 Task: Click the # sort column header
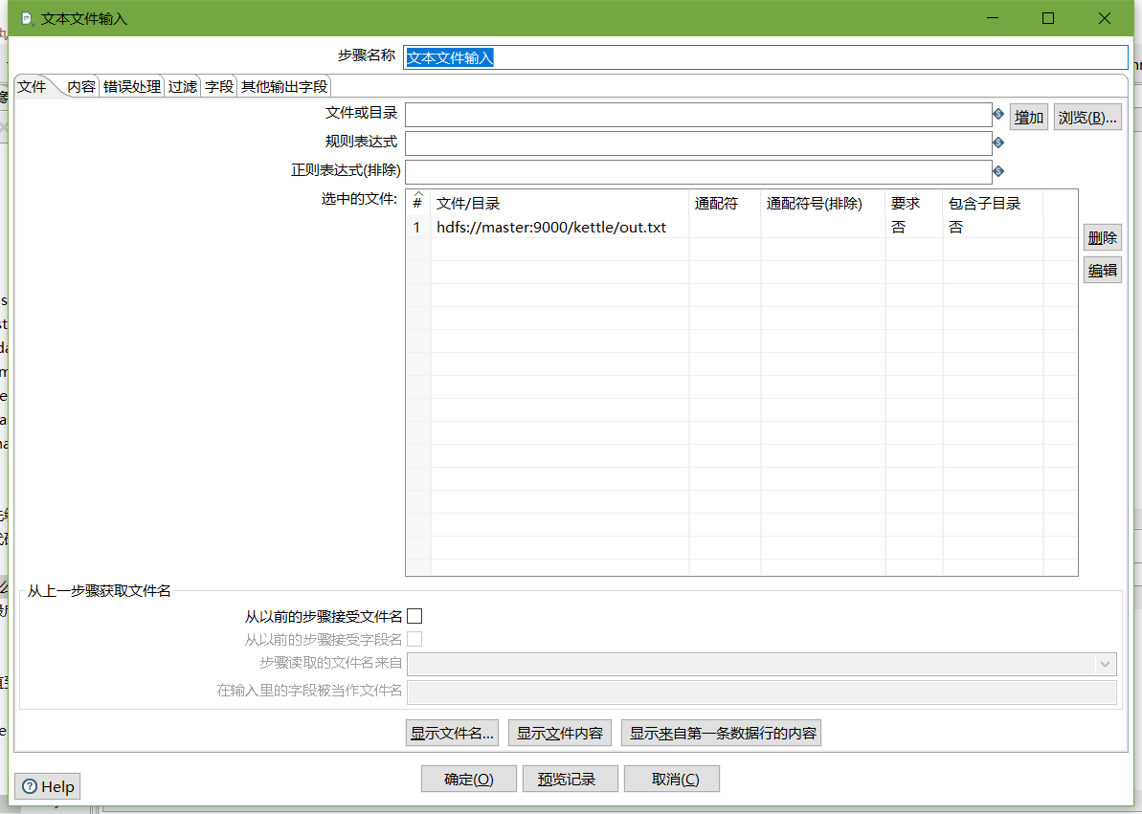[x=418, y=203]
